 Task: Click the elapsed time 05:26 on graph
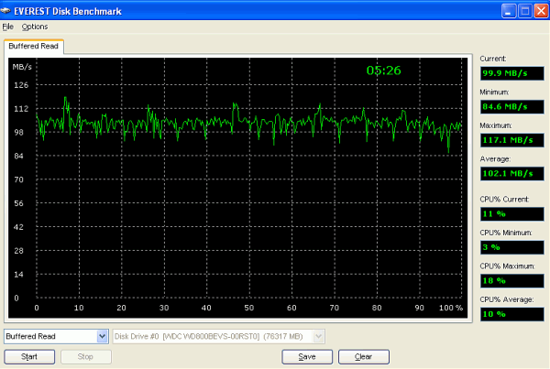tap(384, 71)
